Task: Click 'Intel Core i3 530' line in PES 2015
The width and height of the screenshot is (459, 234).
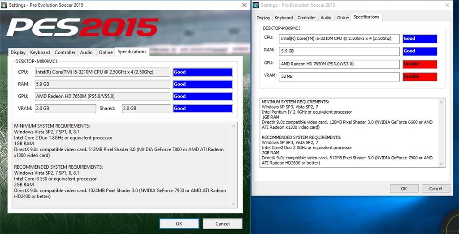Action: [55, 179]
